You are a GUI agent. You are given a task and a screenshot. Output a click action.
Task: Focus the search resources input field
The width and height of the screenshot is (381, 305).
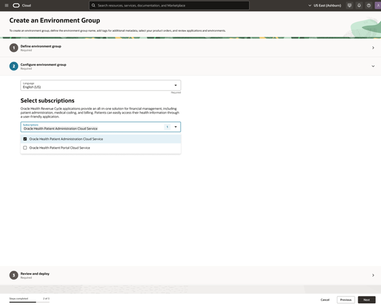[x=169, y=5]
